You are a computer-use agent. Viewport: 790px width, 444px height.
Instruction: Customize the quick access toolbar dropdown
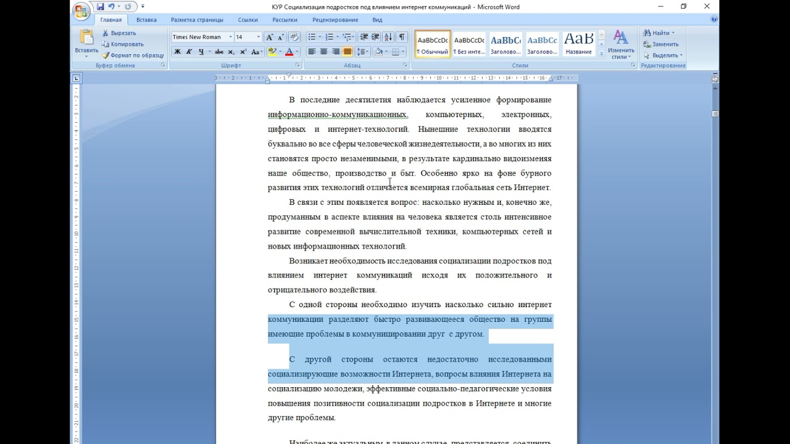click(143, 7)
